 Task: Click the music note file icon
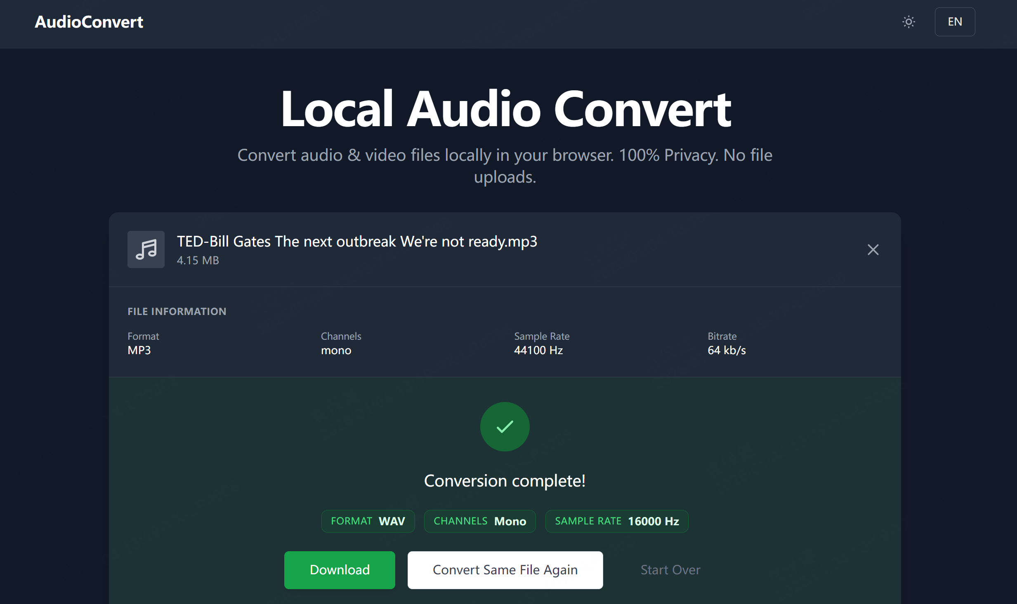(x=146, y=249)
